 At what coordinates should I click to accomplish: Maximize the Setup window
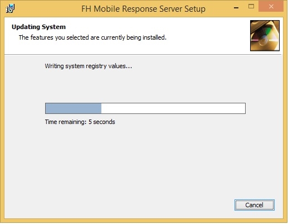pyautogui.click(x=251, y=7)
